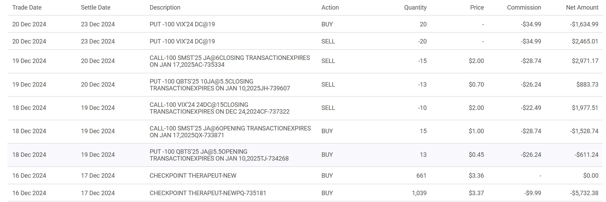Select the $883.73 net amount cell

point(587,85)
